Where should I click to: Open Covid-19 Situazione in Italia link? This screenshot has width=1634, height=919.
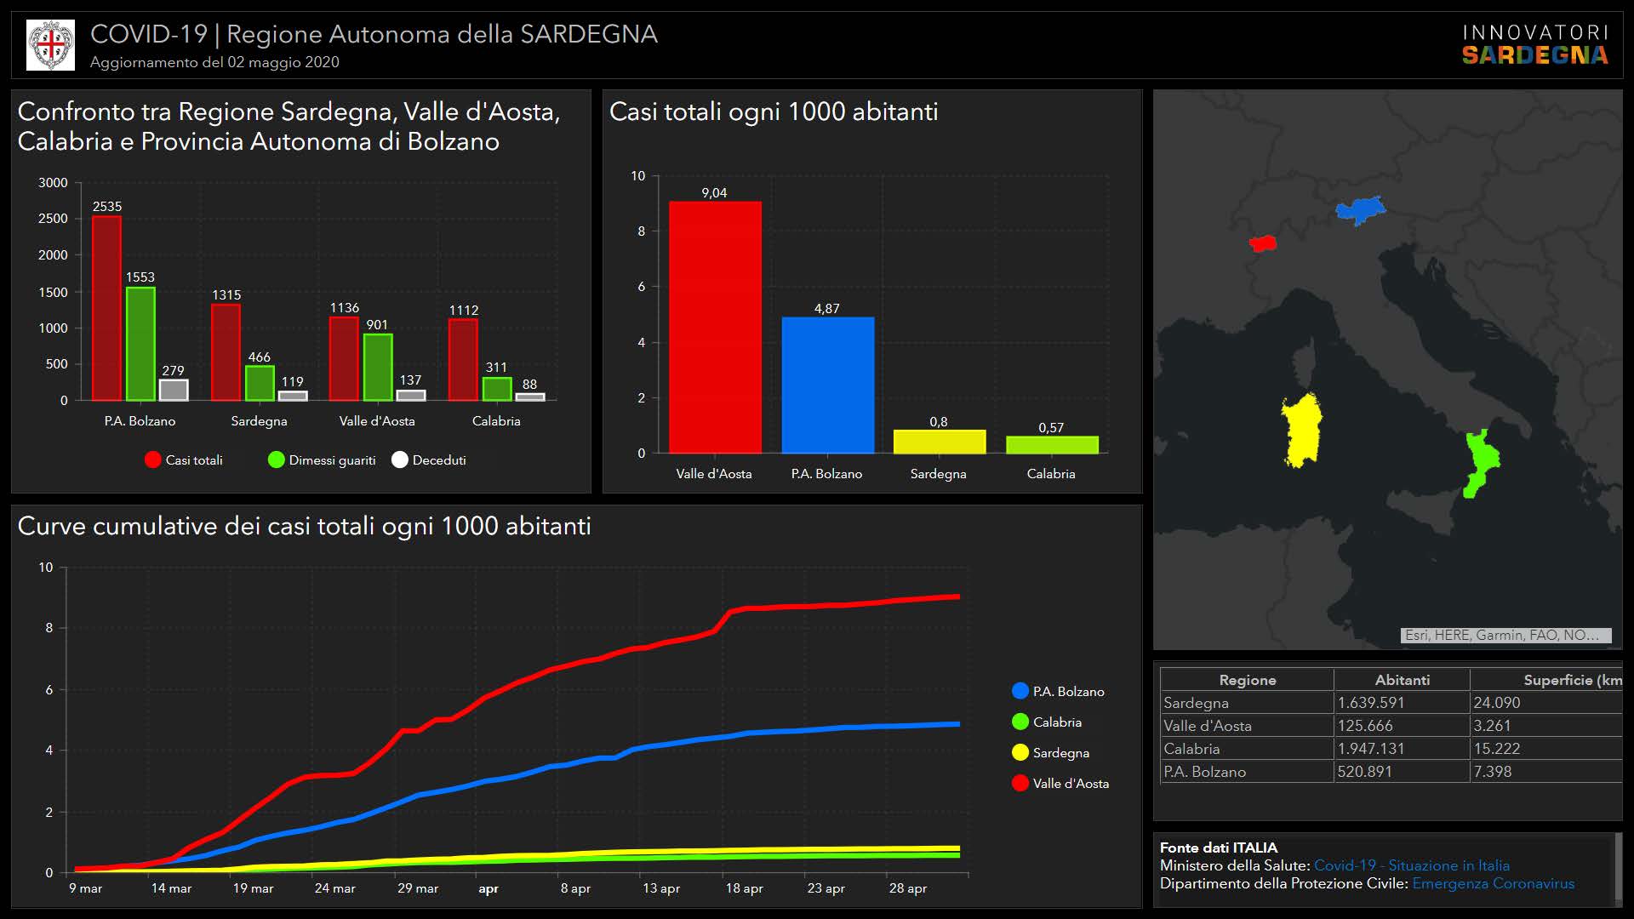(1411, 865)
